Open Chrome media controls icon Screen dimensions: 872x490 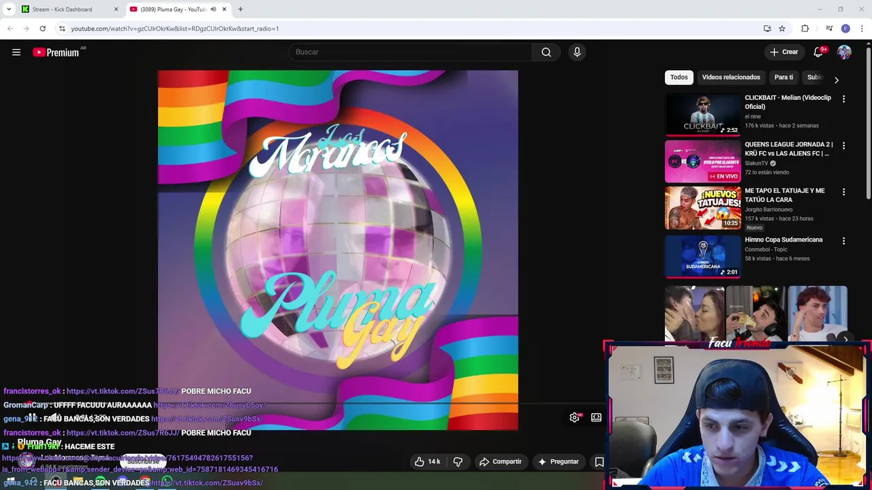click(x=829, y=29)
